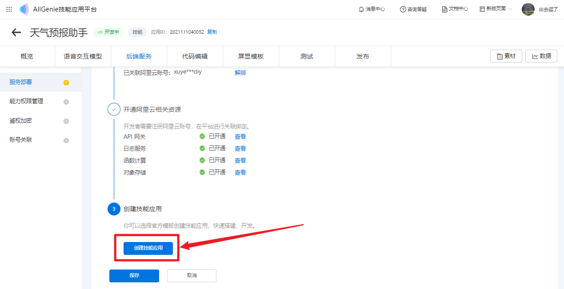Click the AliGenie logo icon

coord(24,9)
